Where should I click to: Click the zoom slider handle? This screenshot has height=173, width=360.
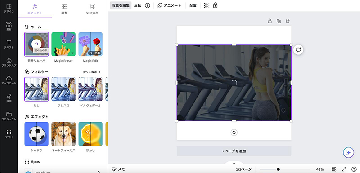pos(278,169)
